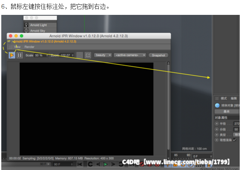Toggle the 类型 animation dot

217,135
